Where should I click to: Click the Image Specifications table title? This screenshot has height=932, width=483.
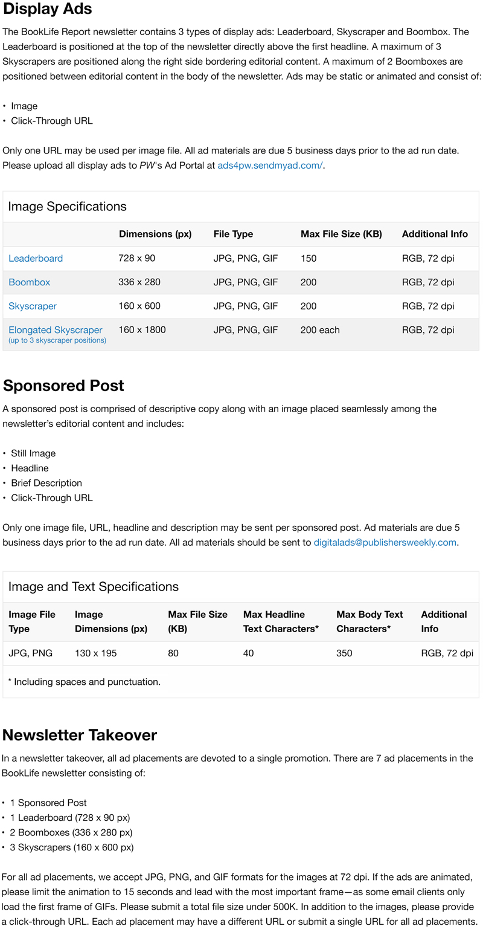click(67, 207)
